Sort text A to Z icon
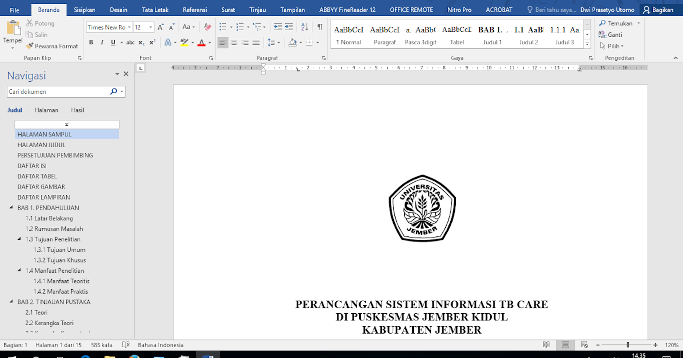683x358 pixels. (x=305, y=27)
